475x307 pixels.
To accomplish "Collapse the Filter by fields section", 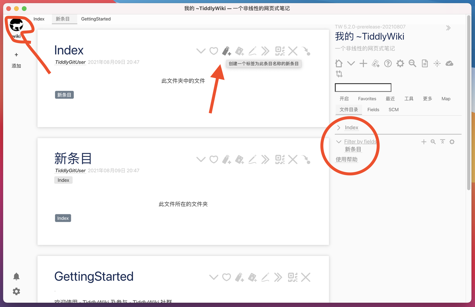I will tap(339, 141).
